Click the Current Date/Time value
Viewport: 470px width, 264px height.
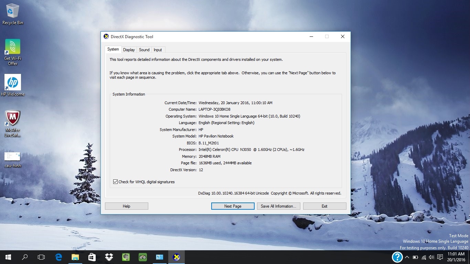pyautogui.click(x=235, y=103)
